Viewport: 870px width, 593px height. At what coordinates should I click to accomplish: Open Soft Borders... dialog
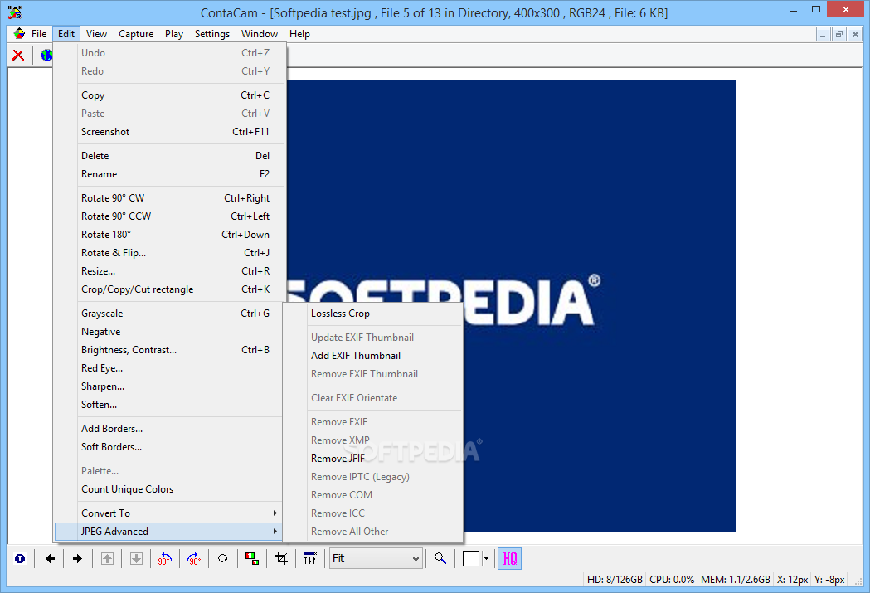pyautogui.click(x=168, y=447)
